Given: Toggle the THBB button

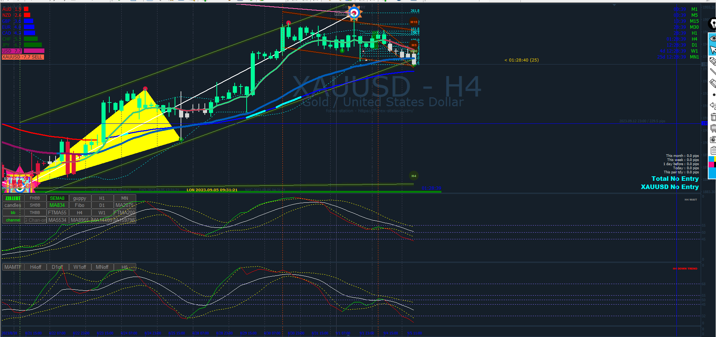Looking at the screenshot, I should pyautogui.click(x=35, y=212).
